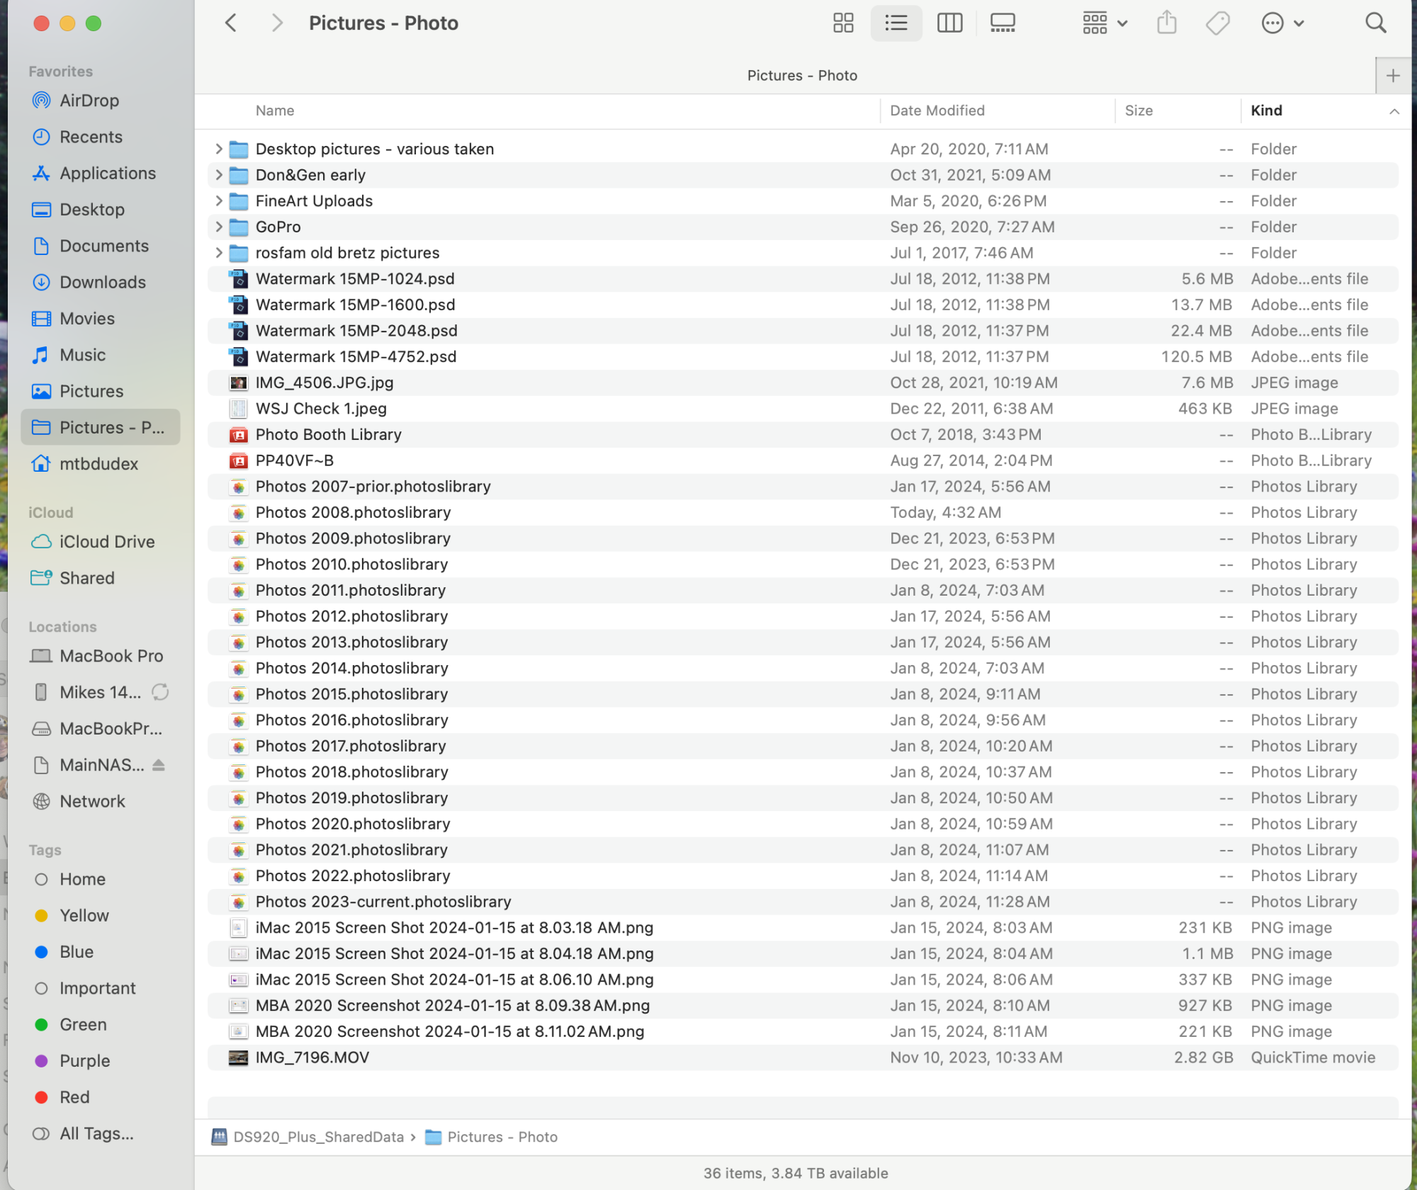The height and width of the screenshot is (1190, 1417).
Task: Add a new tab with plus button
Action: pos(1392,76)
